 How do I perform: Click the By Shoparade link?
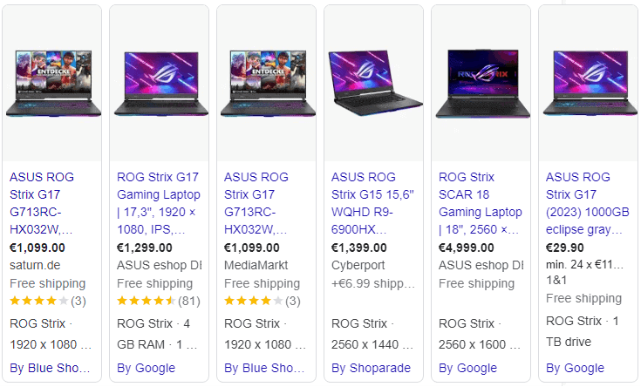click(371, 368)
